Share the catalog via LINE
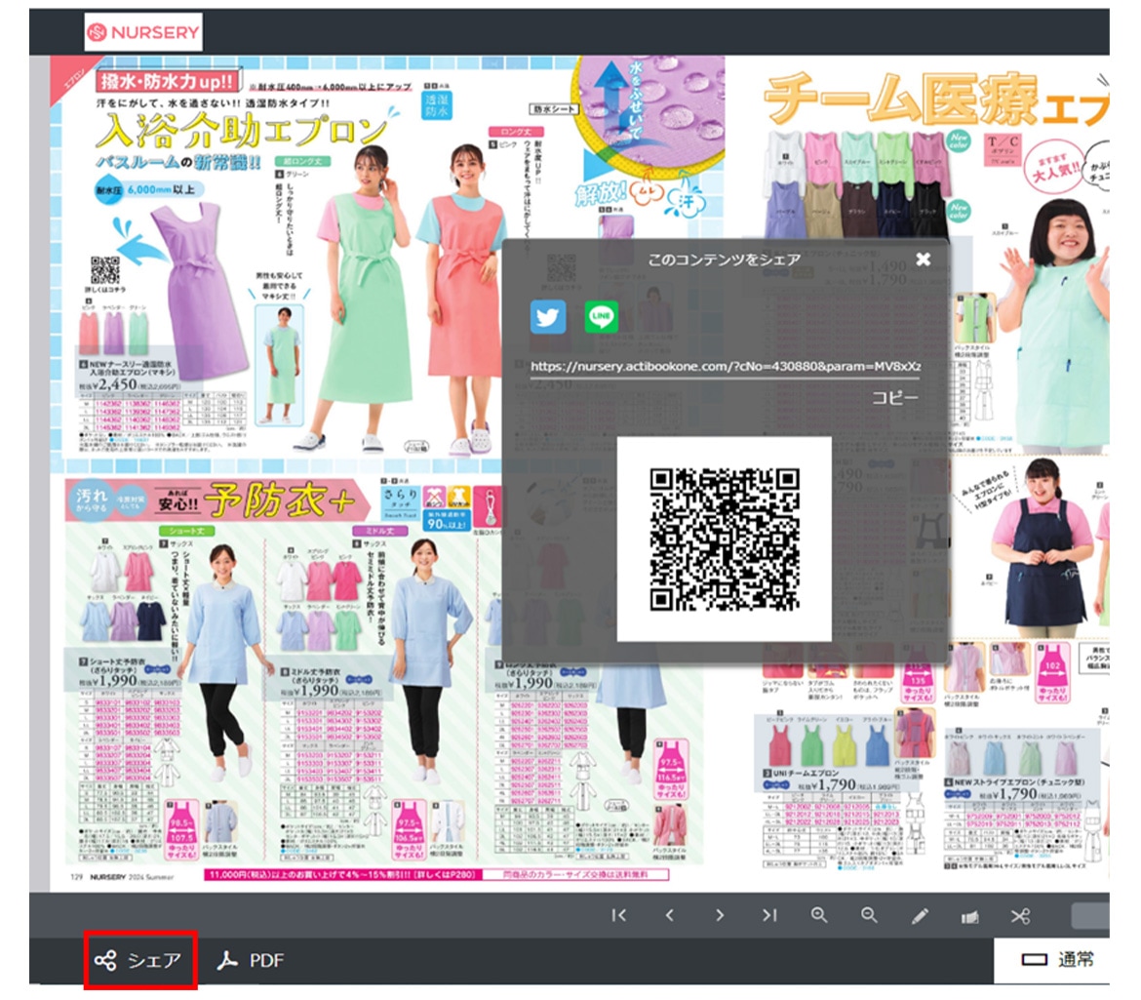Image resolution: width=1141 pixels, height=1000 pixels. tap(601, 317)
